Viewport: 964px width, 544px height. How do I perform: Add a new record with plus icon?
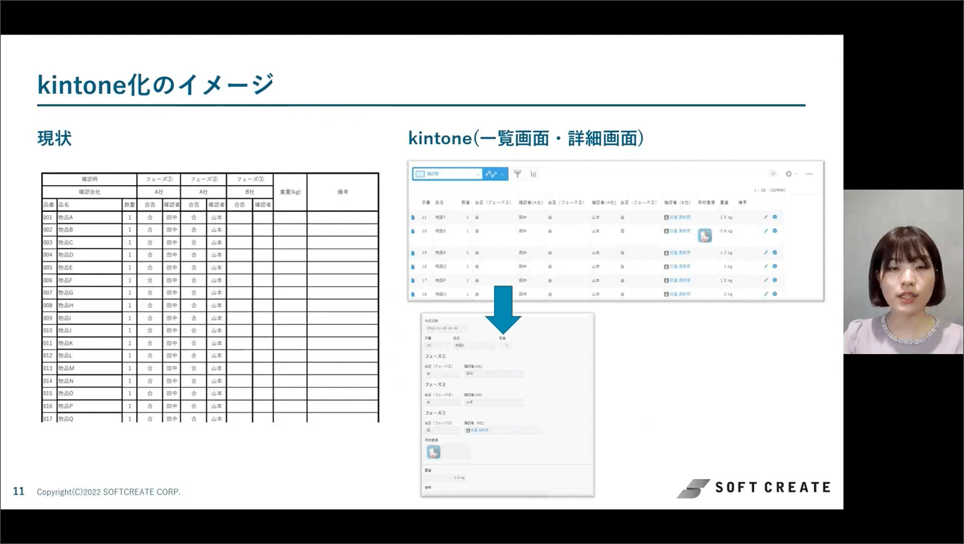(773, 174)
